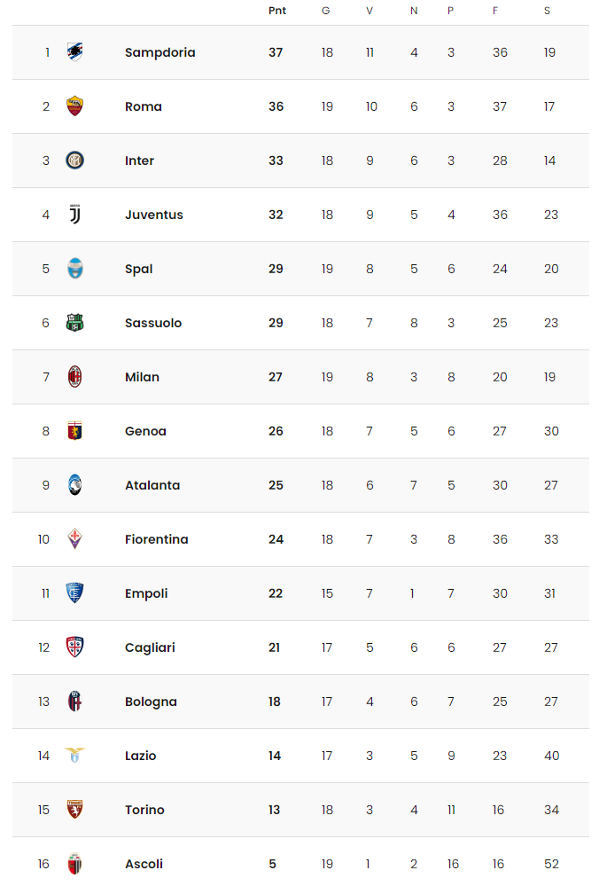
Task: Click the F goals-for column header
Action: click(495, 11)
